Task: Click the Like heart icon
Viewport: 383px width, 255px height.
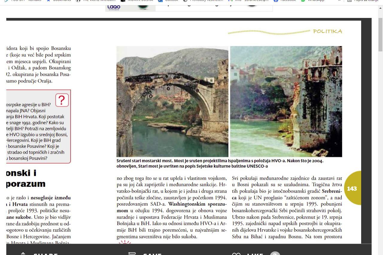Action: coord(236,254)
